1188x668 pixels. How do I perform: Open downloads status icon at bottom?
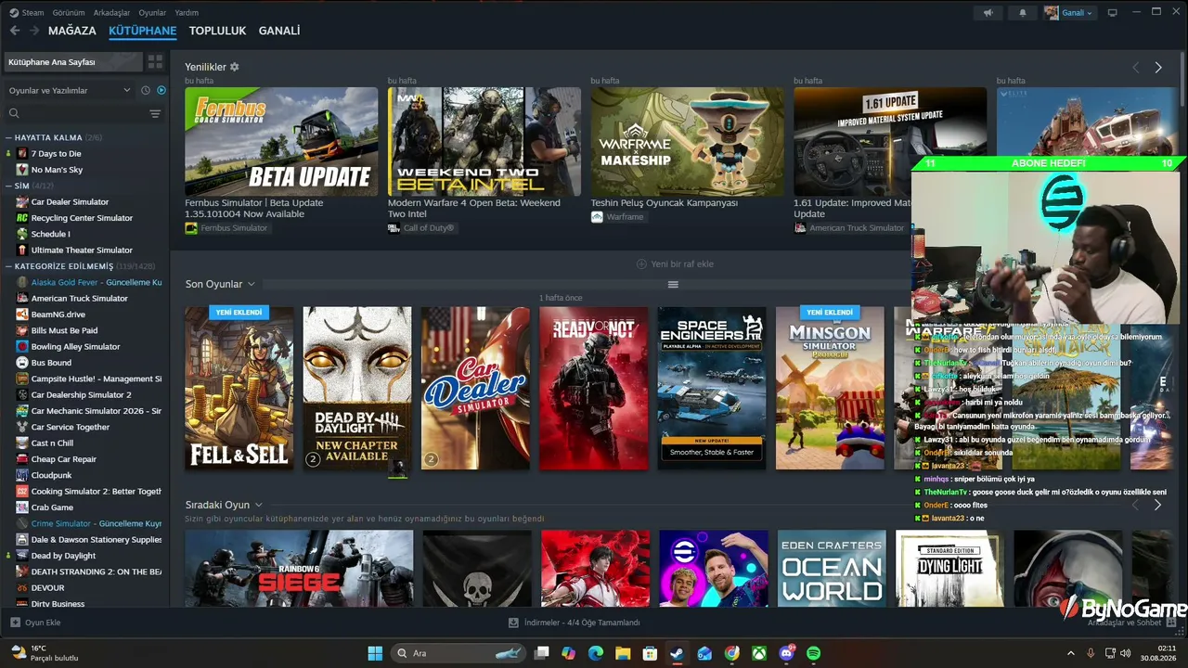514,623
